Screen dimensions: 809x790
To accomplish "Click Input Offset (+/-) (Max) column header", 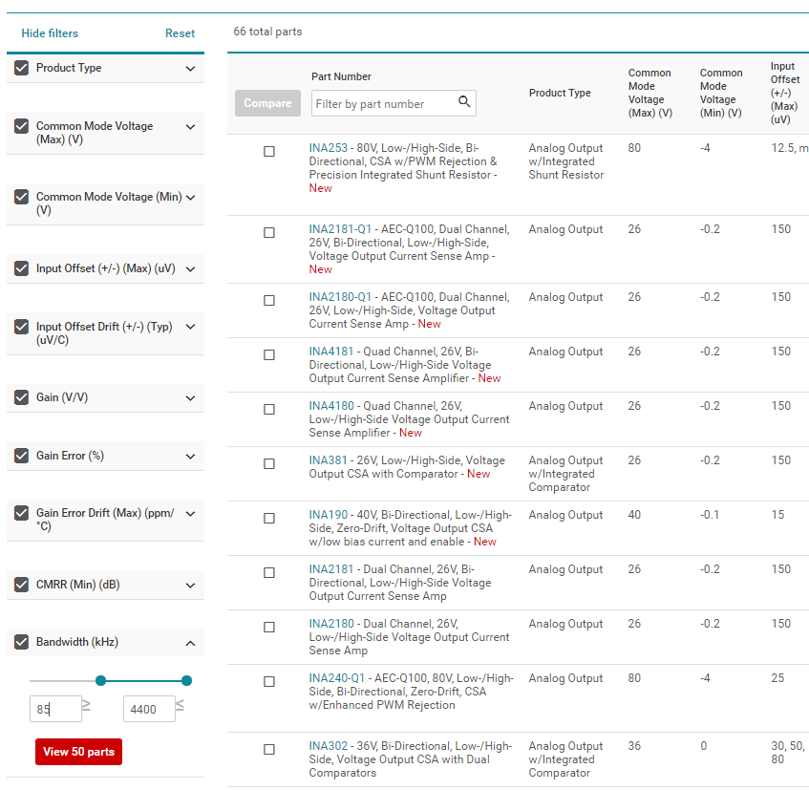I will point(785,93).
